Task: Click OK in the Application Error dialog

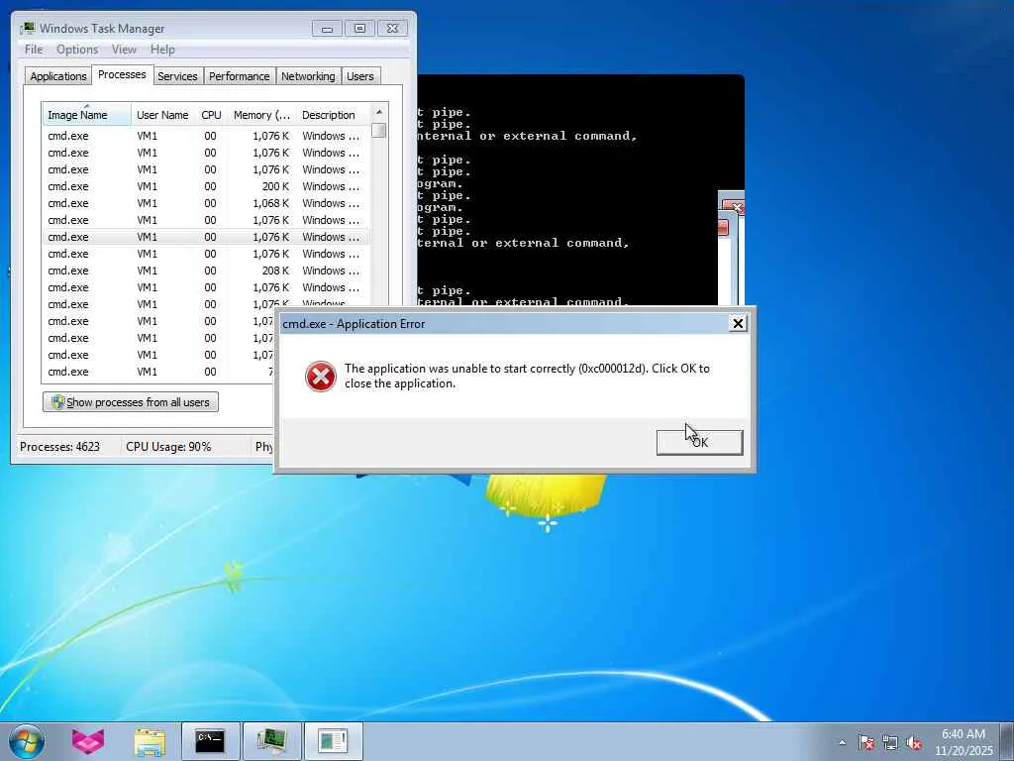Action: [699, 442]
